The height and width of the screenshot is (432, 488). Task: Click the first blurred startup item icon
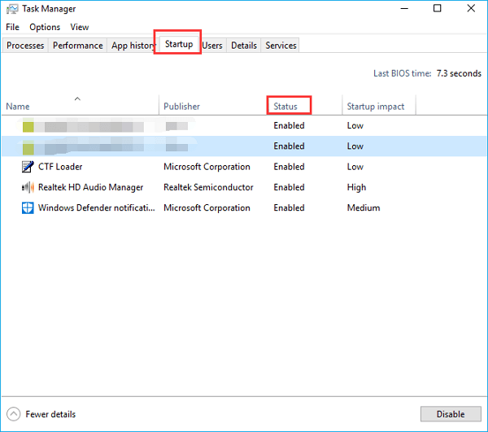pos(28,126)
